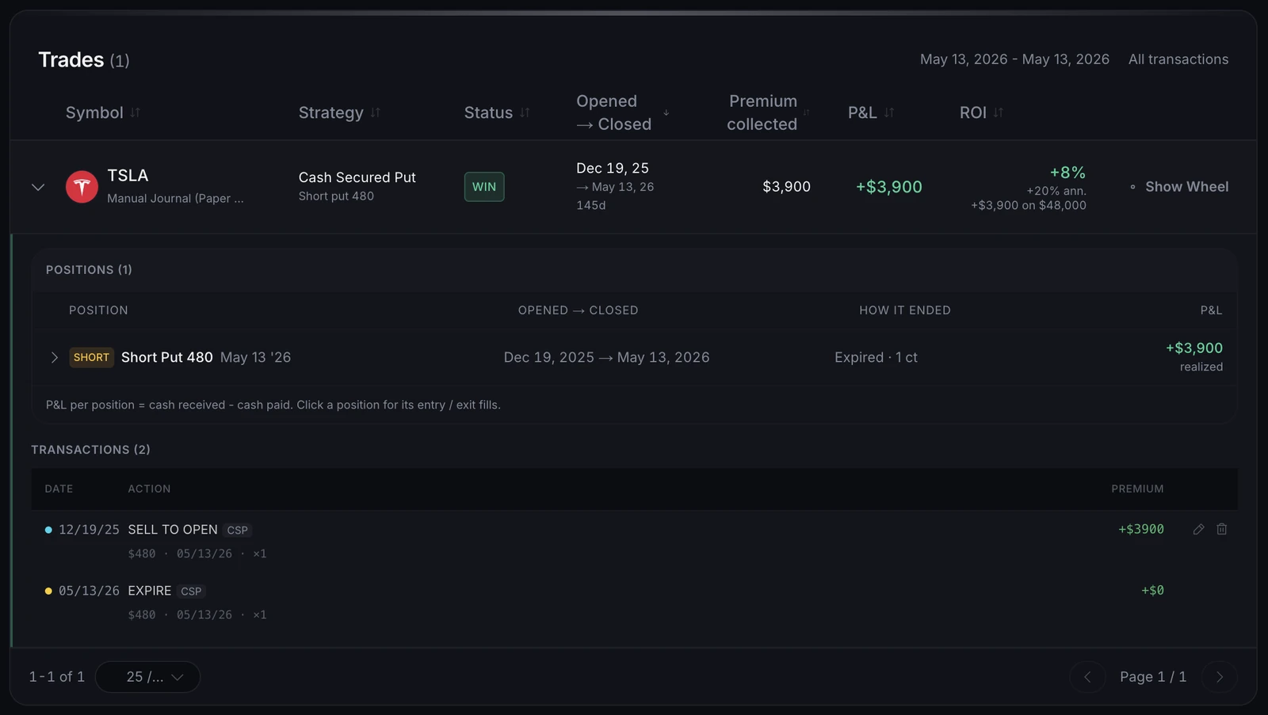Click the +8% ROI value
Viewport: 1268px width, 715px height.
1067,173
